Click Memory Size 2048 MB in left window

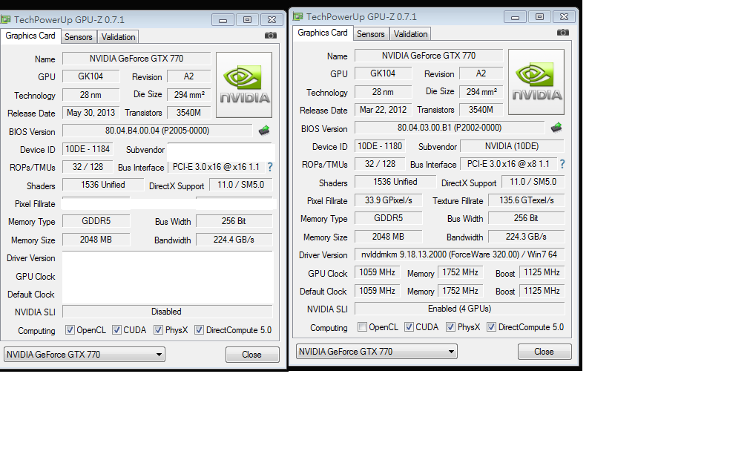point(96,240)
